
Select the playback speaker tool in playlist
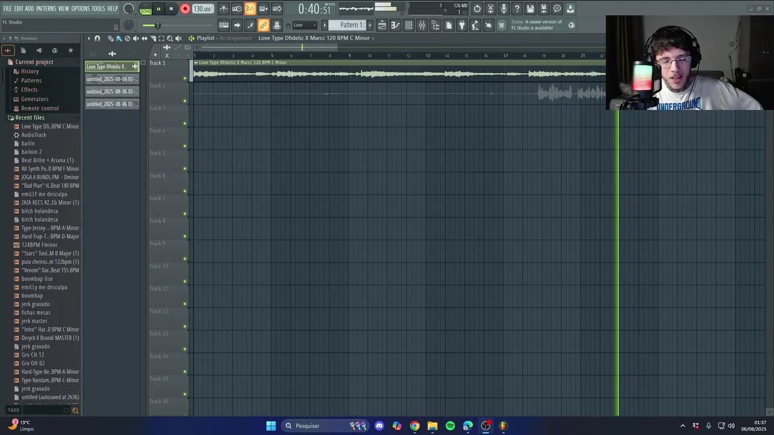tap(178, 38)
